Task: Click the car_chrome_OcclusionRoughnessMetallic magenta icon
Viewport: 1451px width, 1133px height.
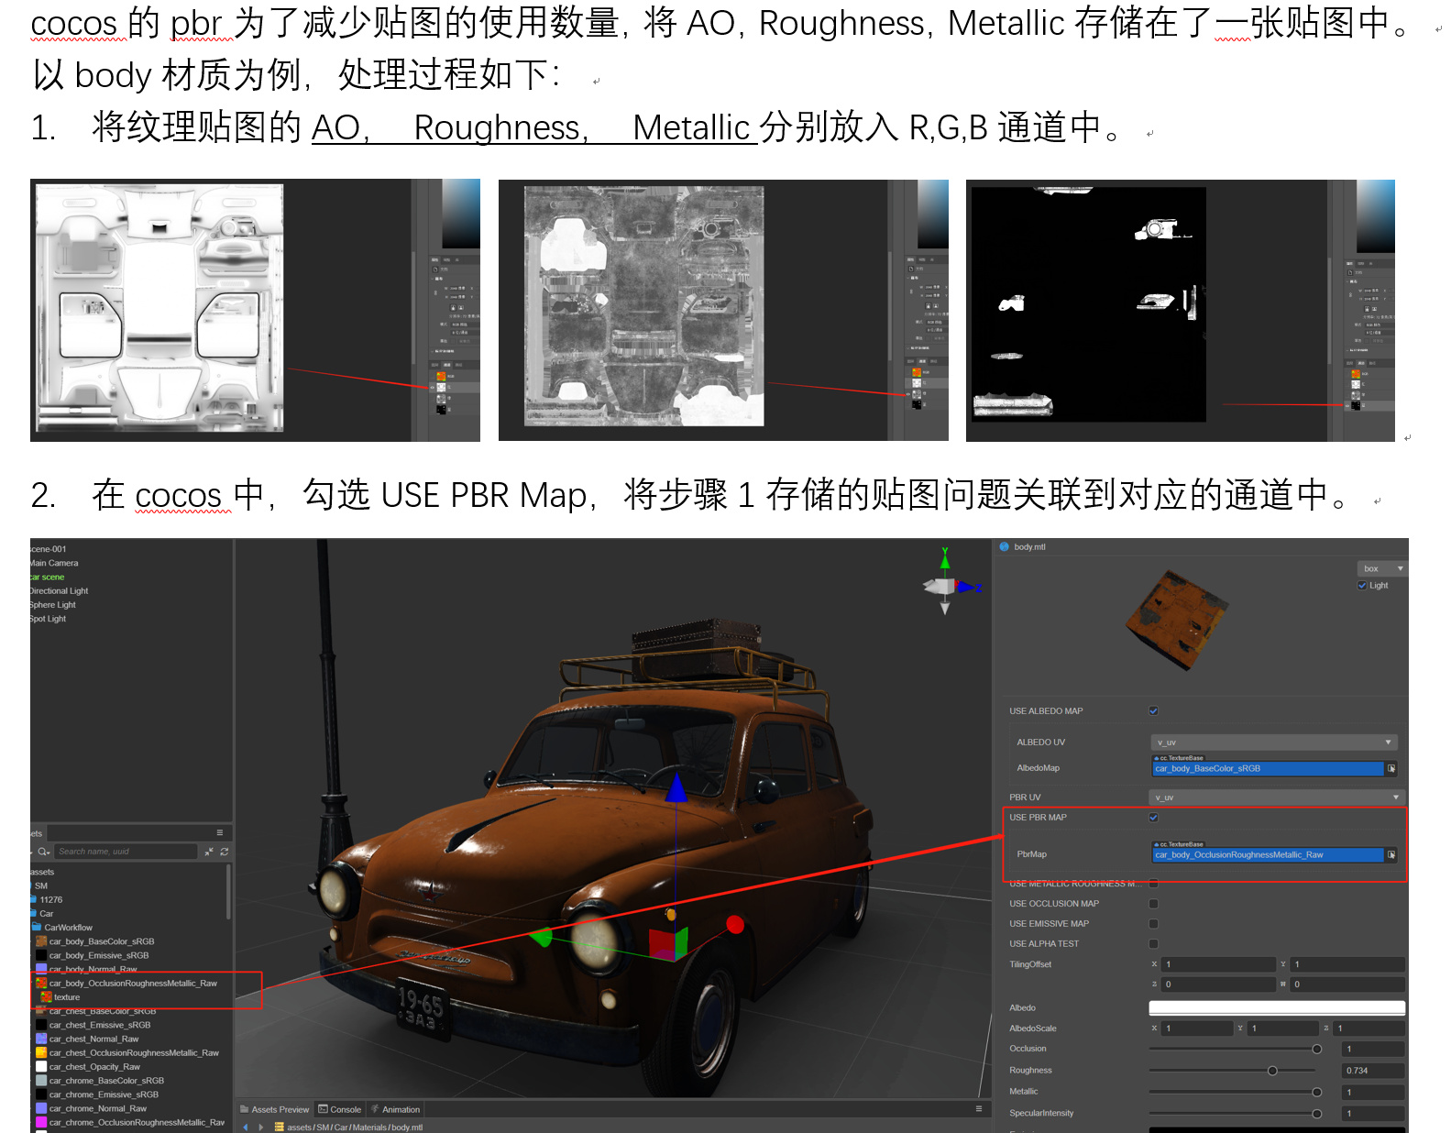Action: click(41, 1122)
